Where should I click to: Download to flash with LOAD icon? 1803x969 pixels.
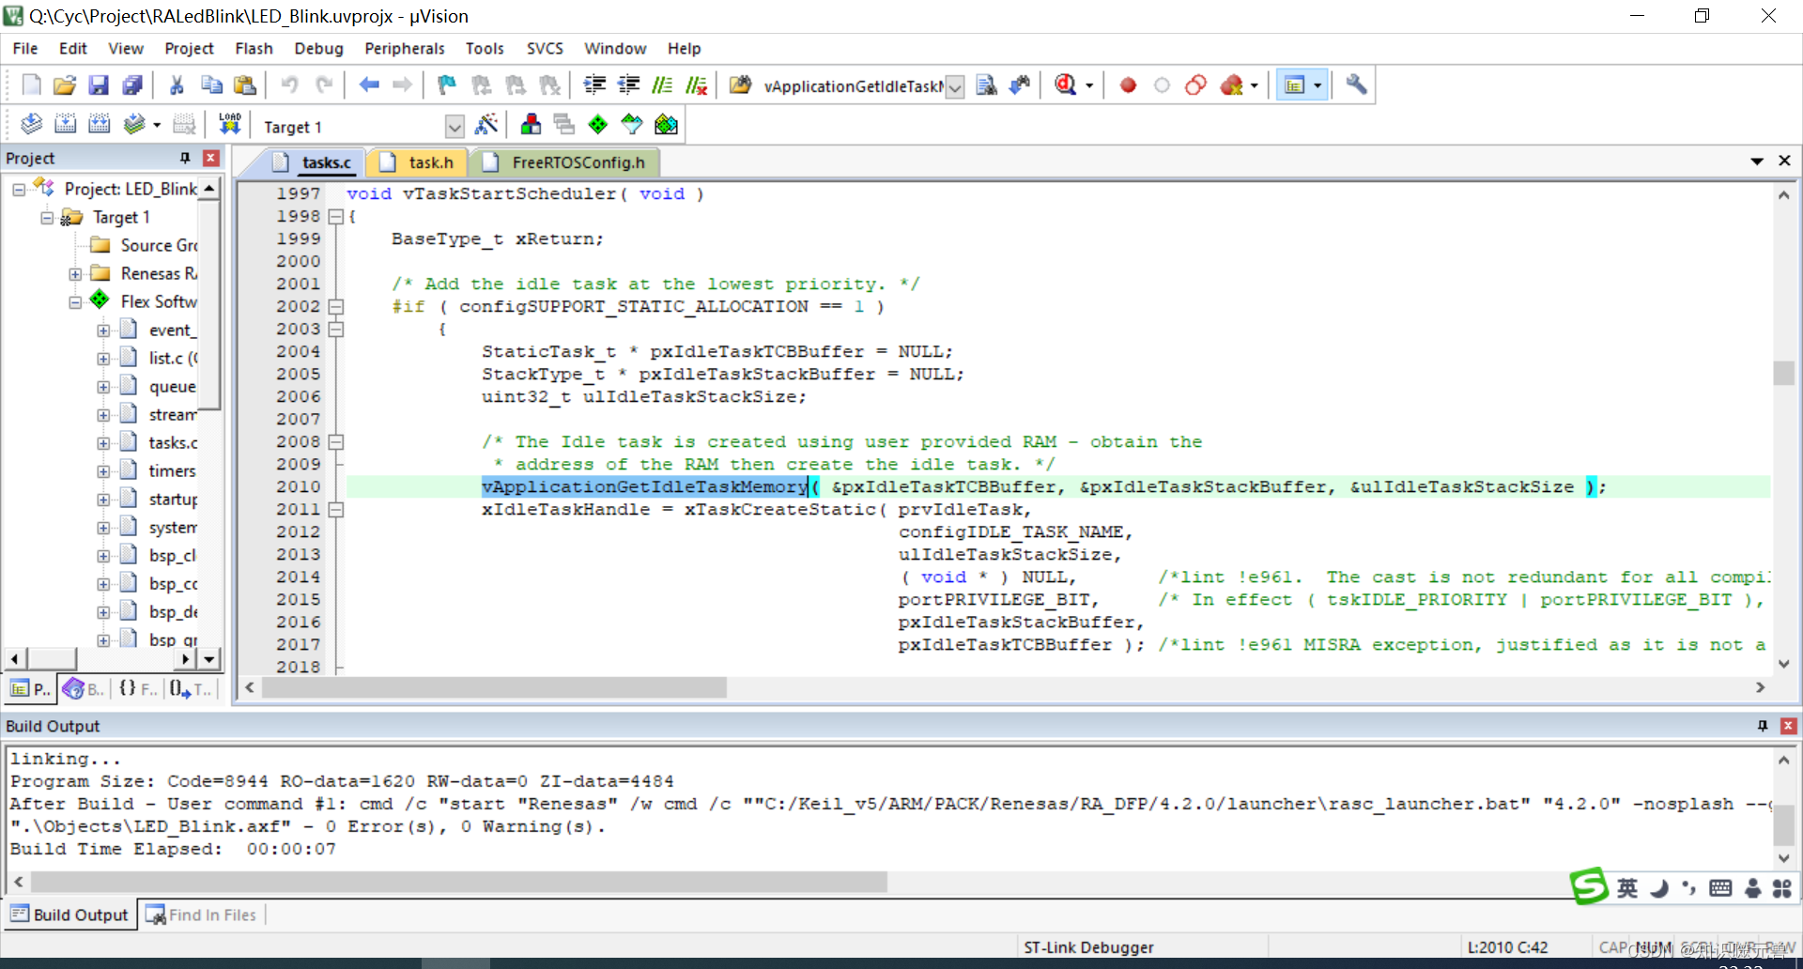[x=230, y=124]
